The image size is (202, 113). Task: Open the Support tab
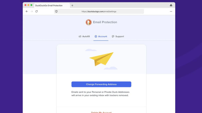(118, 37)
